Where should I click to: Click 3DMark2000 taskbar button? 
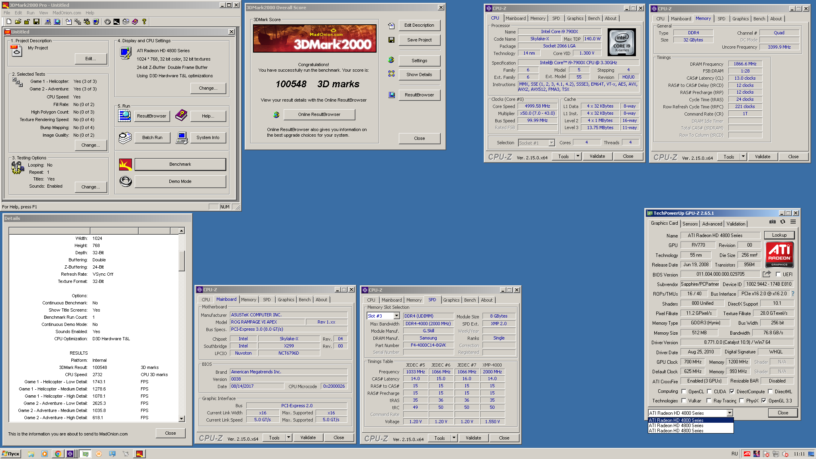(139, 454)
